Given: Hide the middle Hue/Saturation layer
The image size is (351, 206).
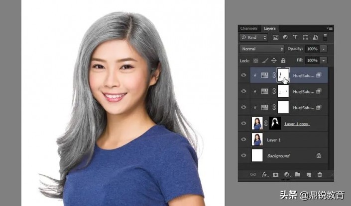Looking at the screenshot, I should coord(244,91).
